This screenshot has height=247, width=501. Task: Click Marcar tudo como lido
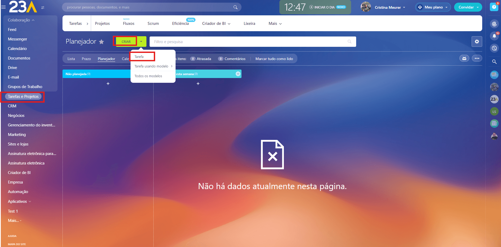pos(274,59)
